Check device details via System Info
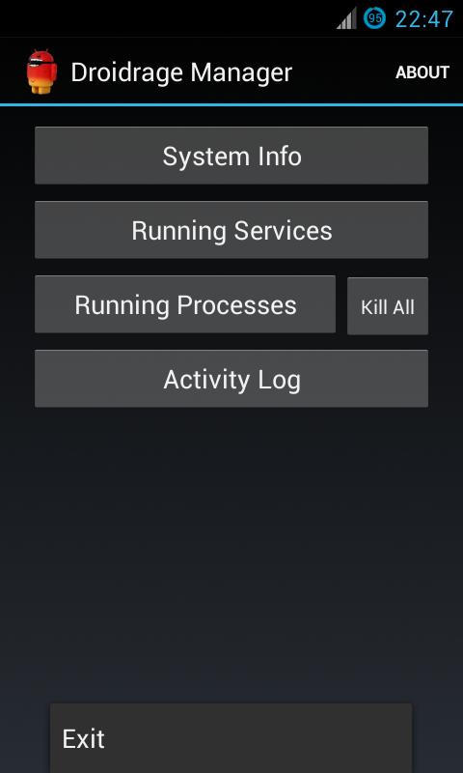 (231, 156)
